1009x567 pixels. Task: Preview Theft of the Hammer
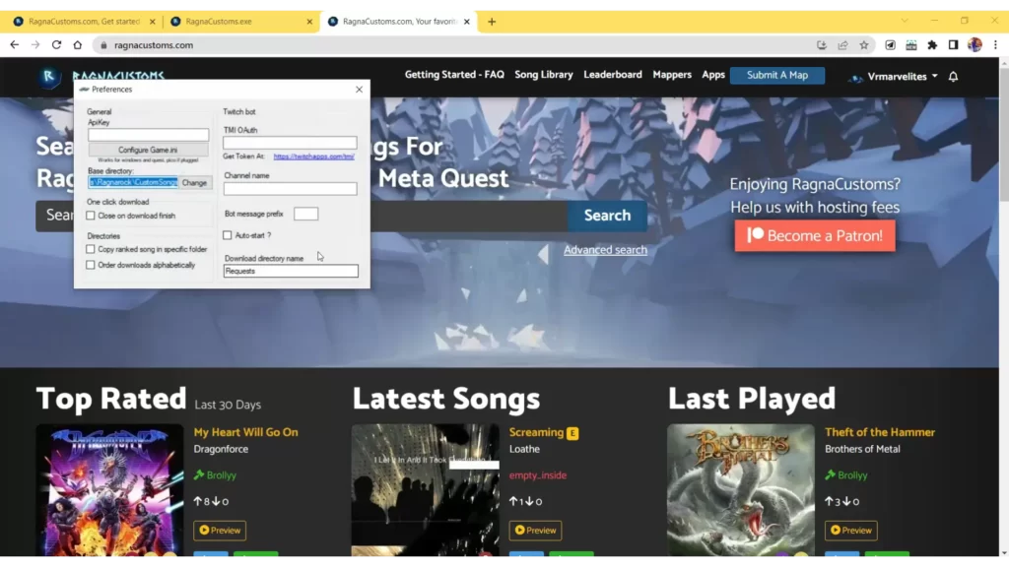click(x=850, y=531)
